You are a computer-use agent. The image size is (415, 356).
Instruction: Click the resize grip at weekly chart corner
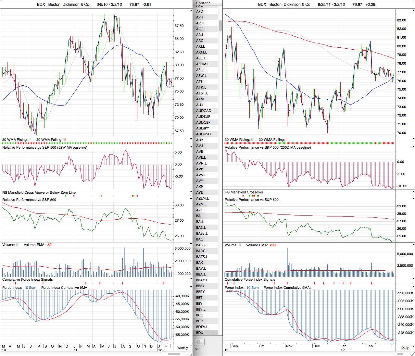(x=191, y=354)
